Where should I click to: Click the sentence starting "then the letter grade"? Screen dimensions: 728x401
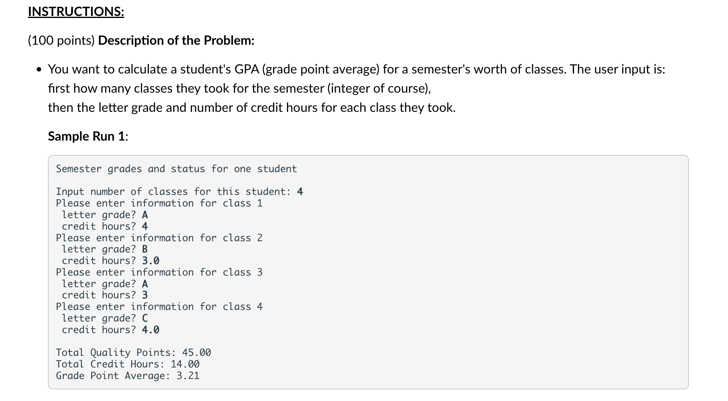pyautogui.click(x=251, y=107)
